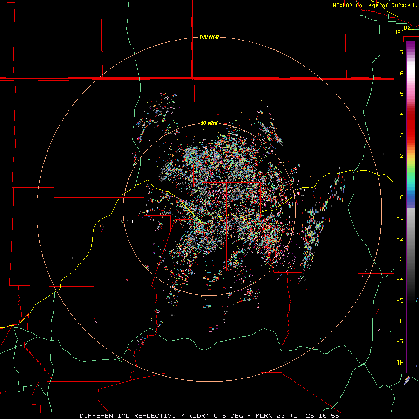Click the "-7" value on the scale
The width and height of the screenshot is (419, 419).
click(x=400, y=342)
